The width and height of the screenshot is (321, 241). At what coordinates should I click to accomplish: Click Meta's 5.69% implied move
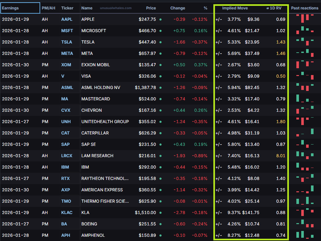(234, 53)
